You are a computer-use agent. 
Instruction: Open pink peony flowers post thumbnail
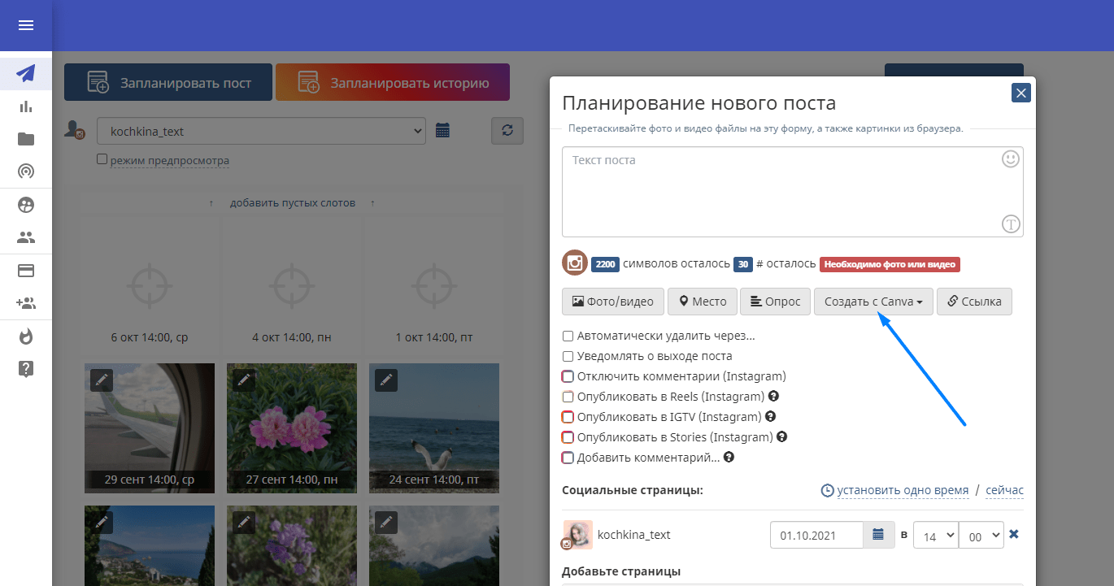tap(292, 428)
